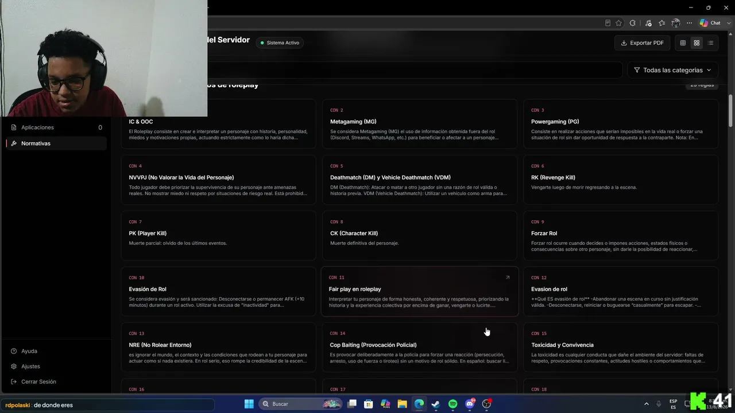The image size is (735, 413).
Task: Open Microsoft Store from the taskbar
Action: [x=369, y=404]
